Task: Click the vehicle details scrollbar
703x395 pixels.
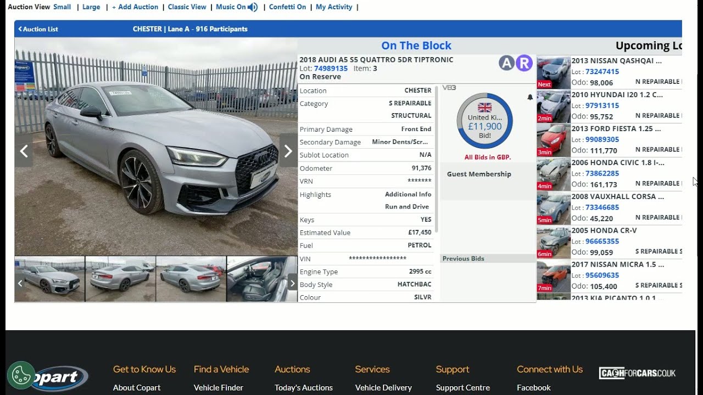Action: tap(437, 159)
